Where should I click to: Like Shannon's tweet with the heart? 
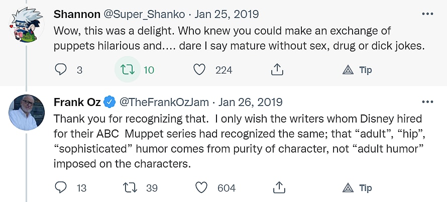[x=200, y=70]
